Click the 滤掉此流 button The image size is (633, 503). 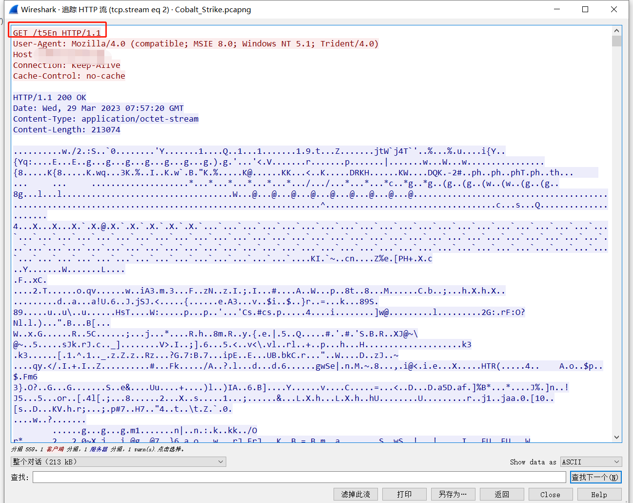[356, 494]
